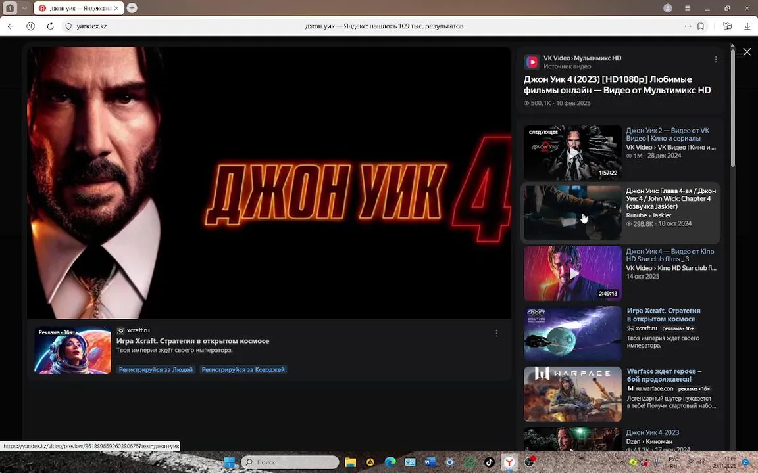Open the Yandex Browser hamburger menu
The image size is (758, 473).
tap(688, 8)
